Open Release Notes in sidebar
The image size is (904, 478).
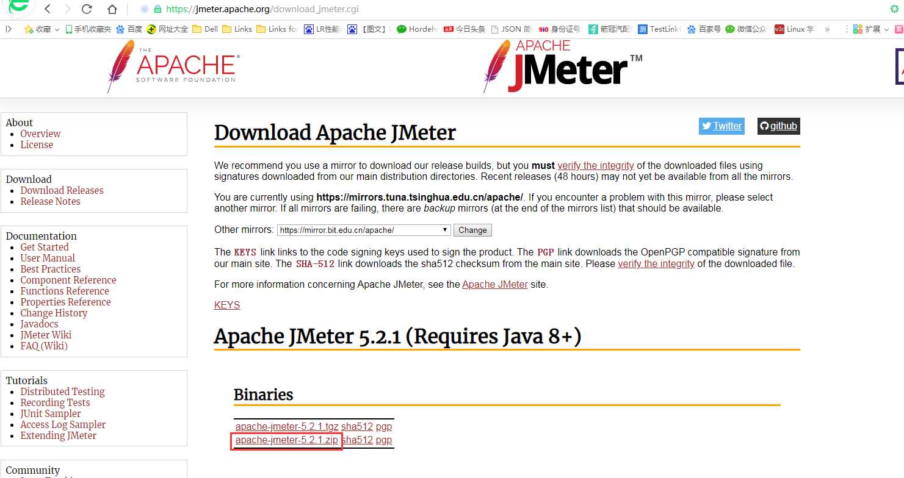coord(50,201)
